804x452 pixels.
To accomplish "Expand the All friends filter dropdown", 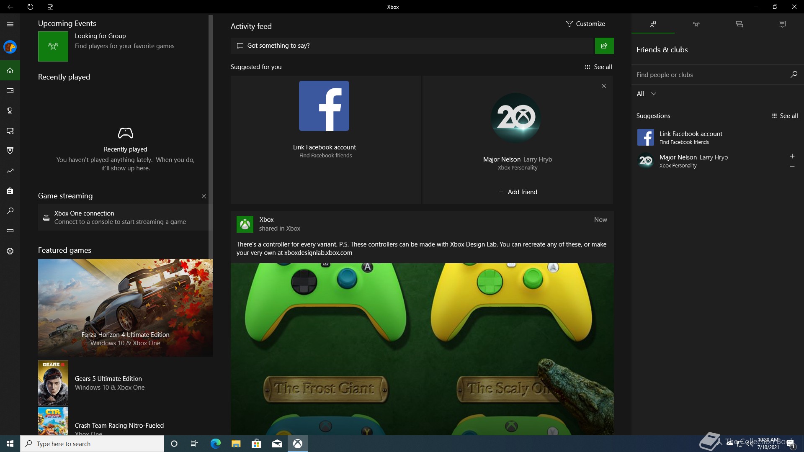I will click(x=647, y=94).
